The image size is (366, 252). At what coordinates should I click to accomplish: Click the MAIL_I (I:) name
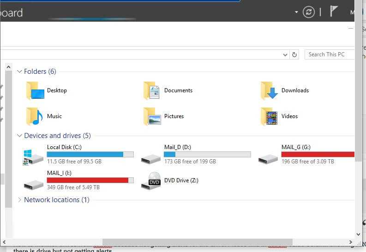click(59, 173)
